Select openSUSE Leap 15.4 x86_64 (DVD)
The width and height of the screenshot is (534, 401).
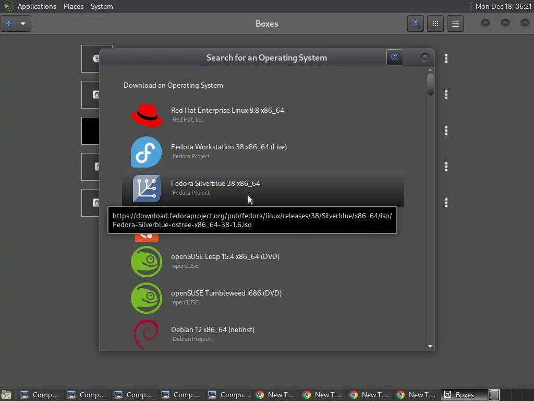[263, 261]
